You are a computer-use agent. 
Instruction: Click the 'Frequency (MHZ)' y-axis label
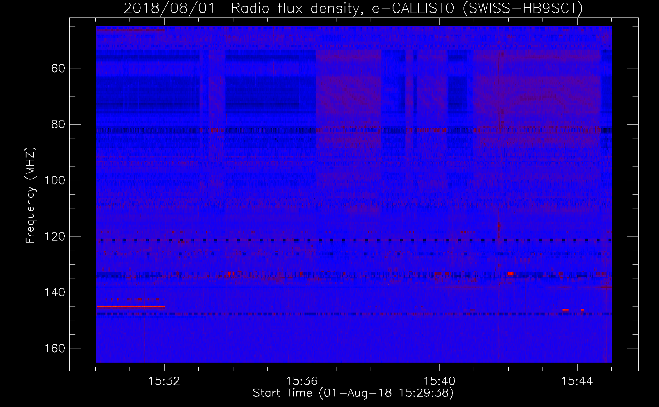31,195
